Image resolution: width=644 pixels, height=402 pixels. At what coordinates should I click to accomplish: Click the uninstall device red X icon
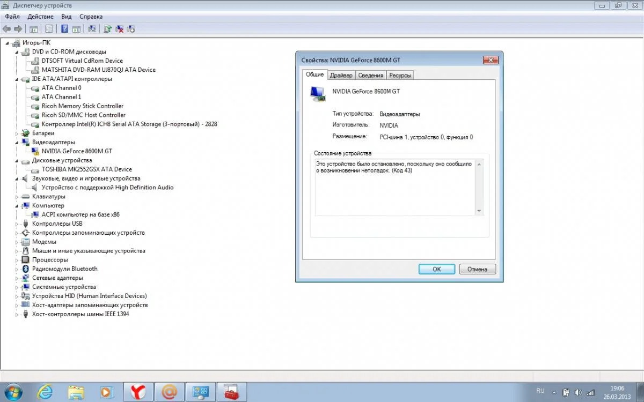click(119, 29)
